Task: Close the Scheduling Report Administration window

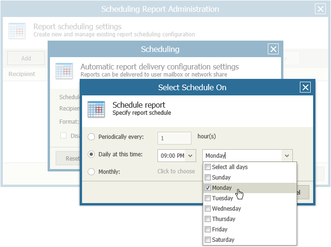Action: [x=320, y=9]
